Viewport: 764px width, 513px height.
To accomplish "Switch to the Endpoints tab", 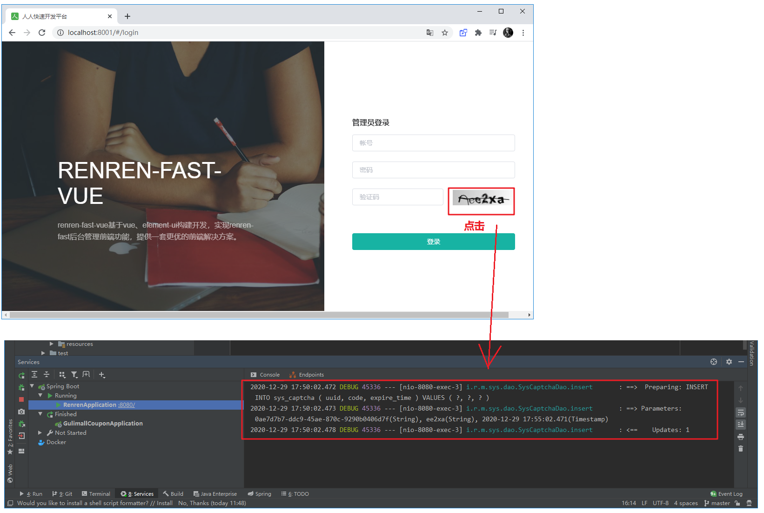I will (307, 375).
